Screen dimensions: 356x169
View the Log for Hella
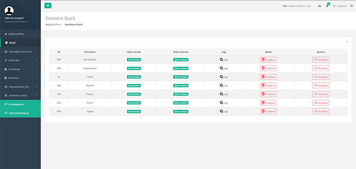pos(224,77)
